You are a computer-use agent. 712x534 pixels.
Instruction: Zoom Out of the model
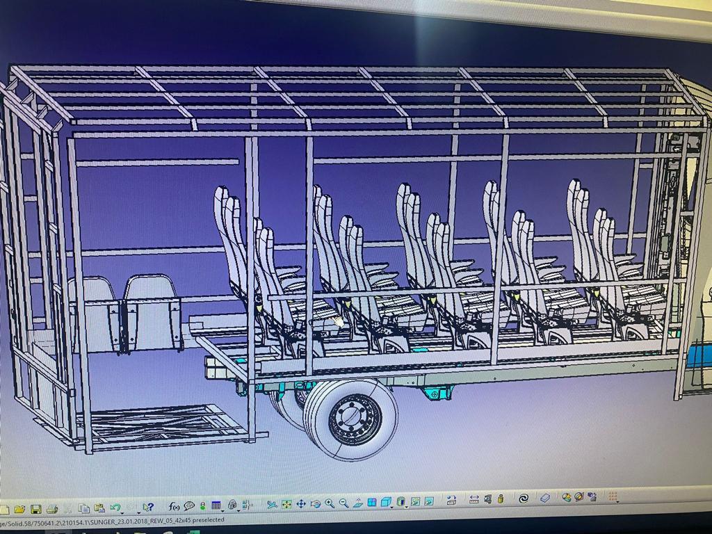(343, 503)
